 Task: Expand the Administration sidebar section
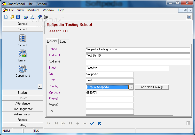(23, 114)
